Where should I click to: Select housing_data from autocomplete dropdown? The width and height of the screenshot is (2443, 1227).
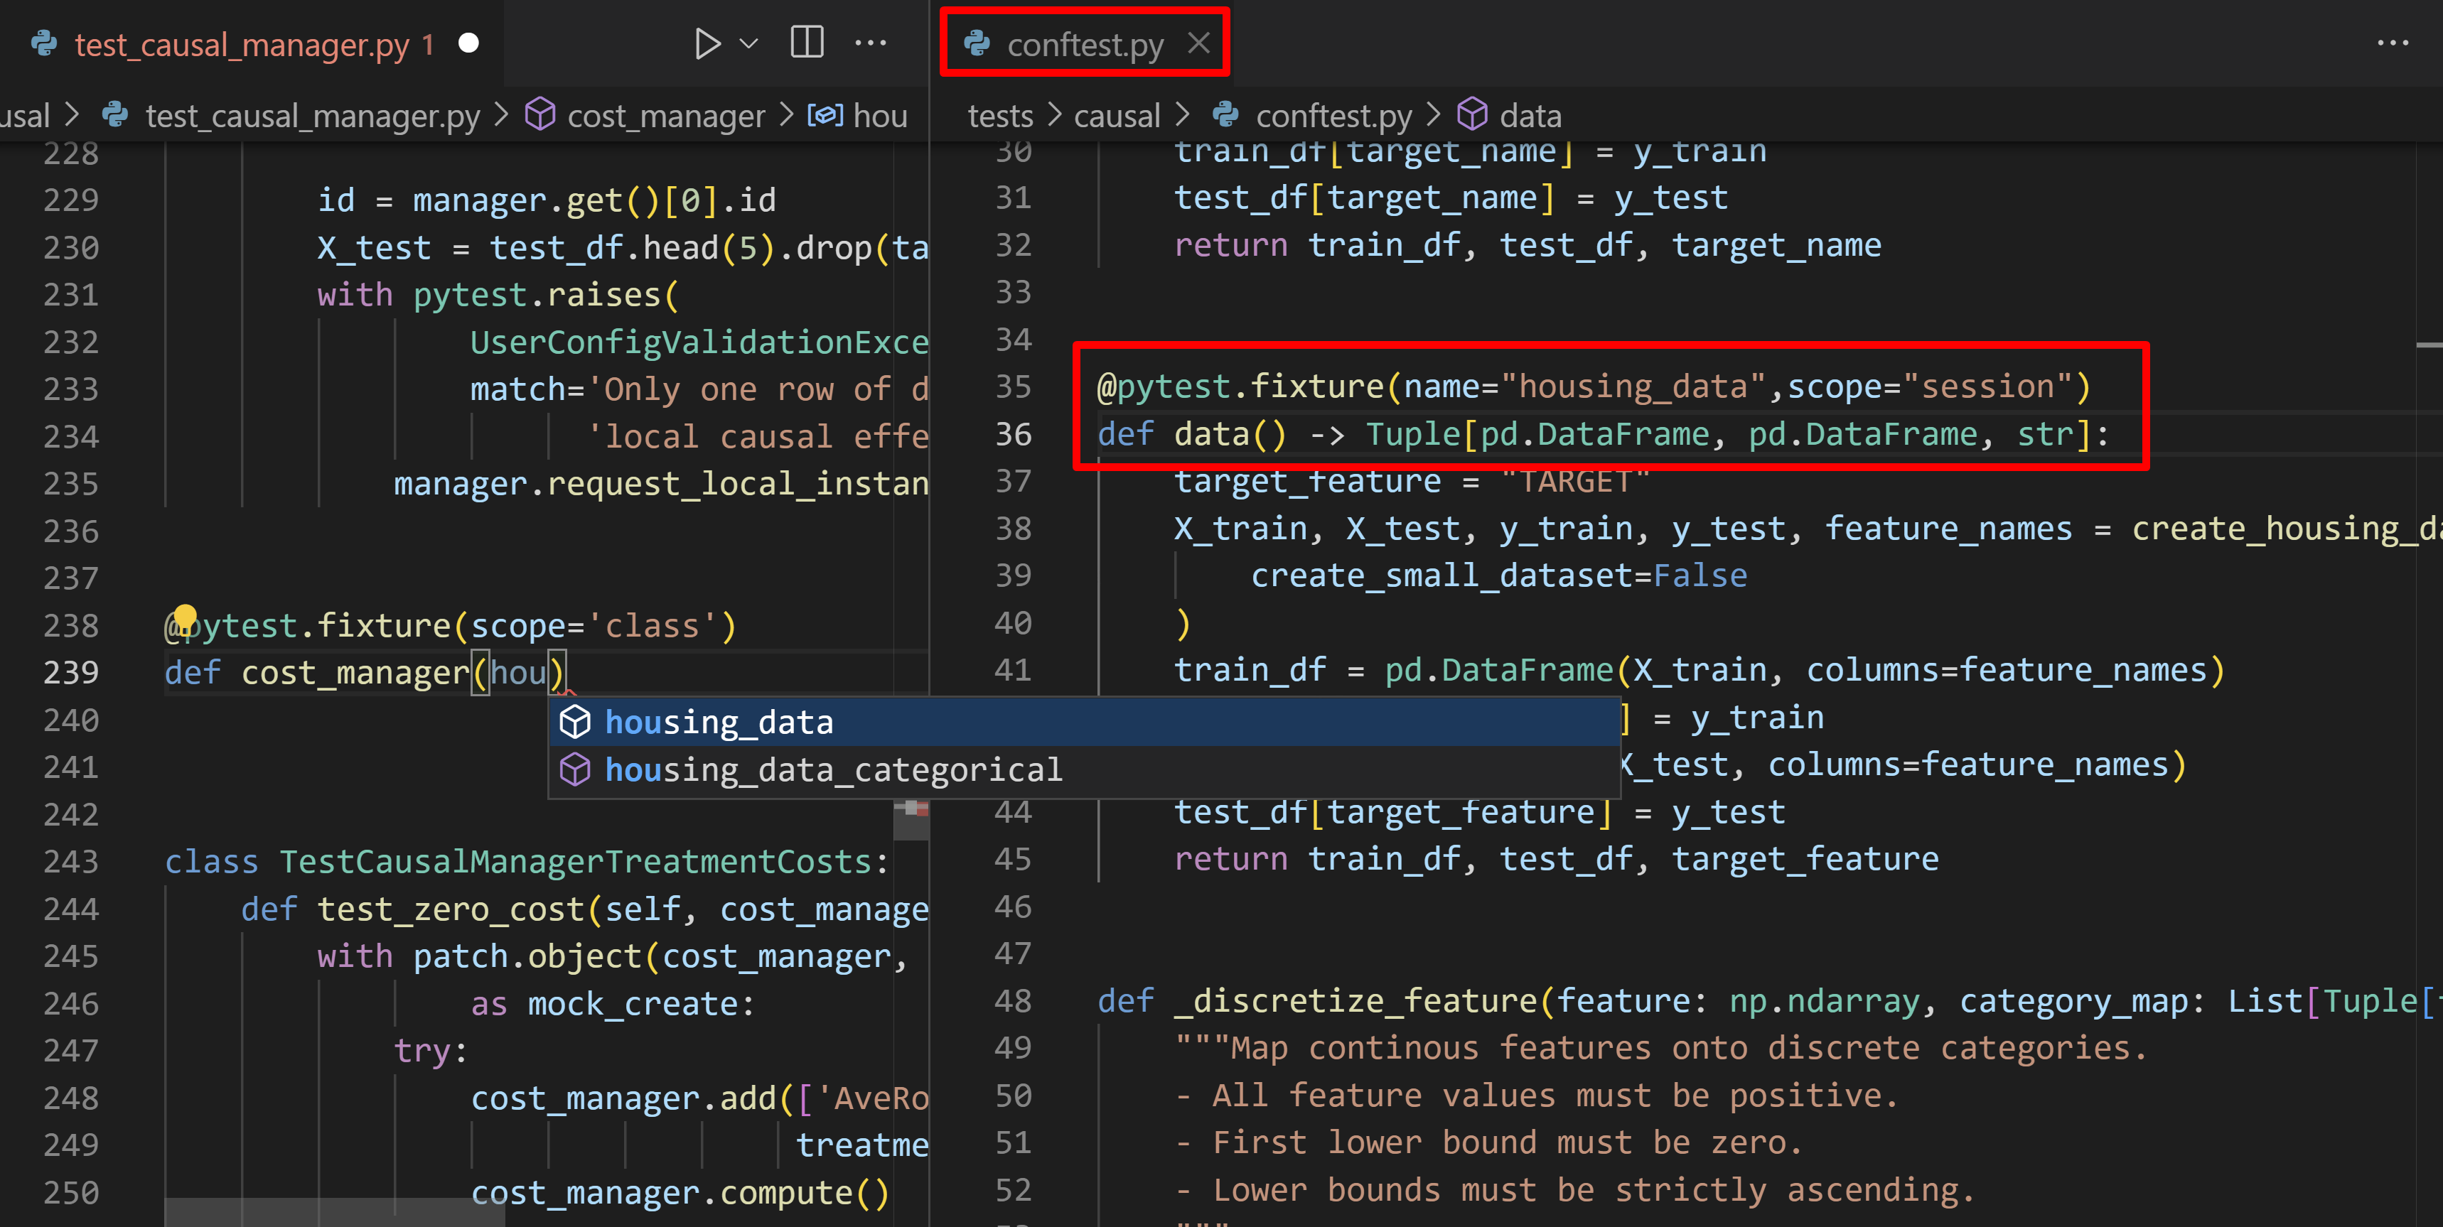tap(719, 721)
